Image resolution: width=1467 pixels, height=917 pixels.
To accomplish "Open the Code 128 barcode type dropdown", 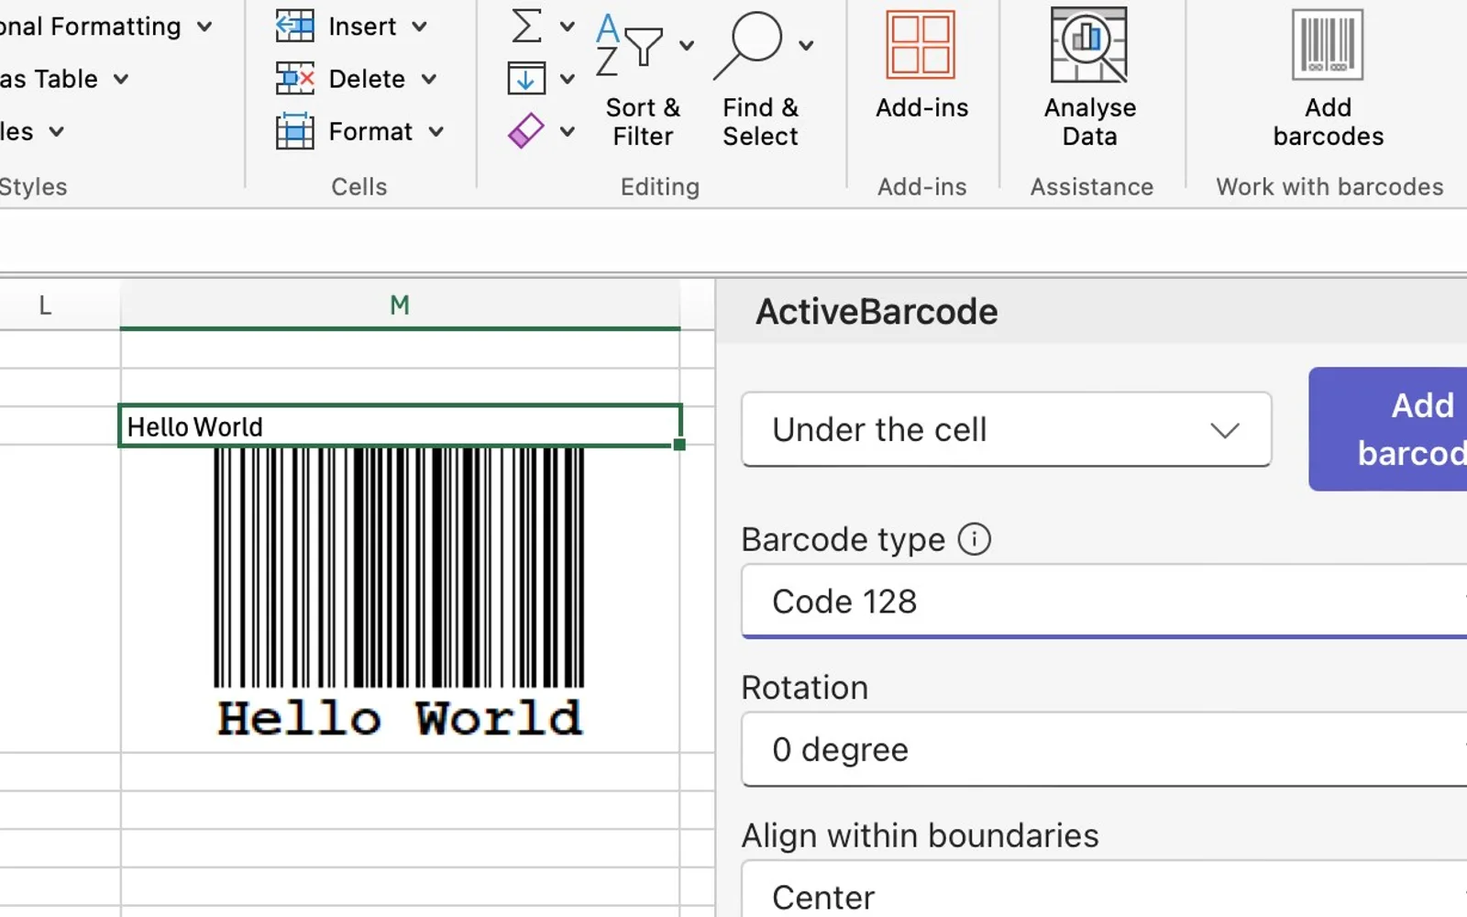I will click(1104, 602).
